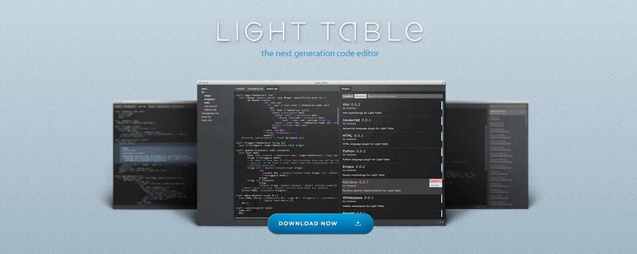
Task: Click the defn store-object* code line
Action: (254, 208)
